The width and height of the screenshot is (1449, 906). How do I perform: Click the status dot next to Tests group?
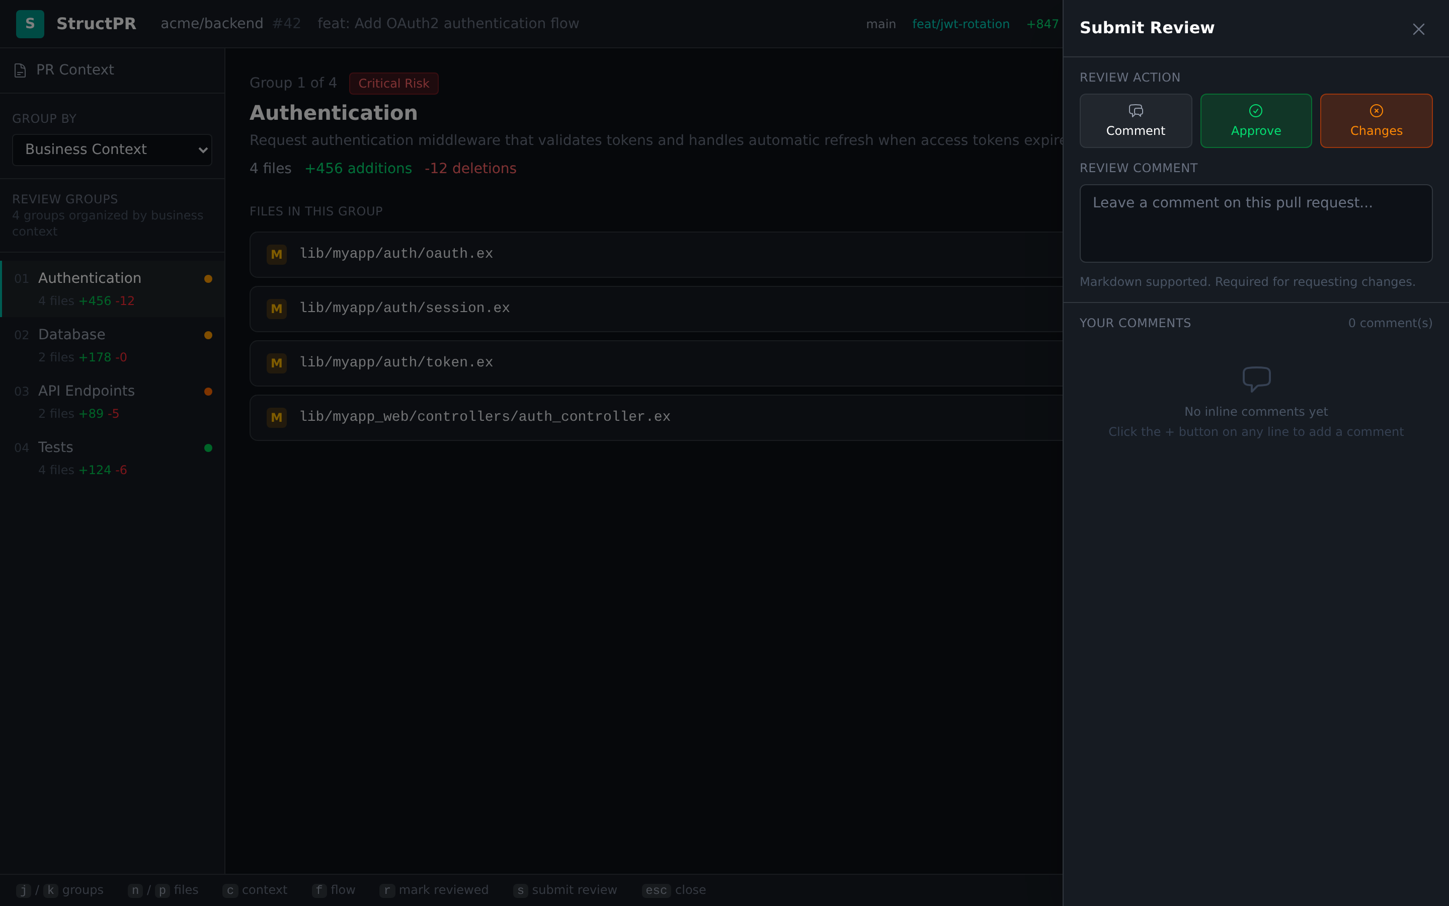208,447
